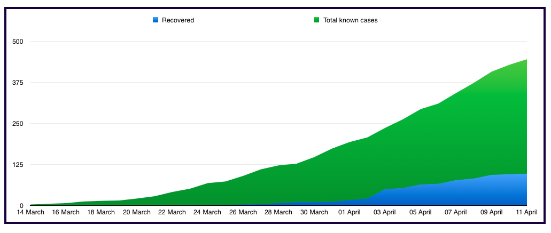
Task: Click the 07 April x-axis label
Action: point(456,212)
